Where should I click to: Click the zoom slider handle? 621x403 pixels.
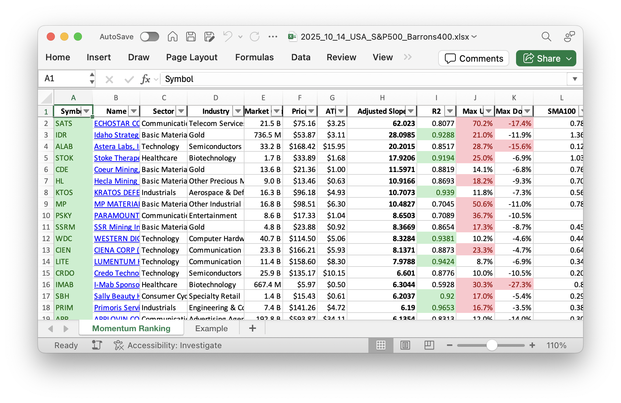[492, 345]
